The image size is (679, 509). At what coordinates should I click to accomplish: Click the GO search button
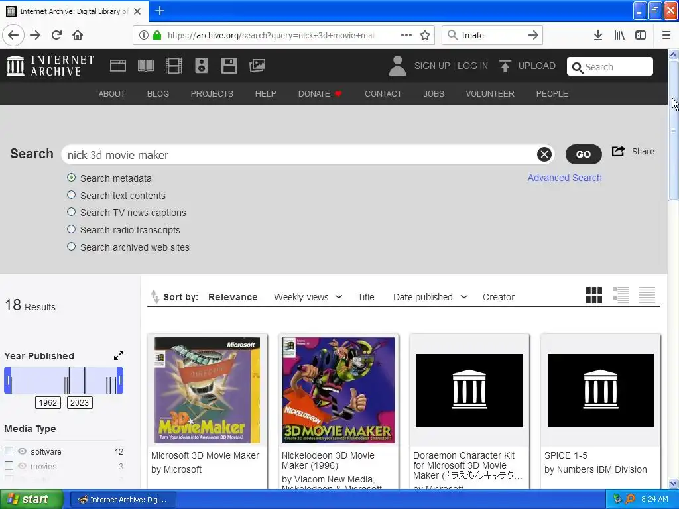tap(584, 154)
